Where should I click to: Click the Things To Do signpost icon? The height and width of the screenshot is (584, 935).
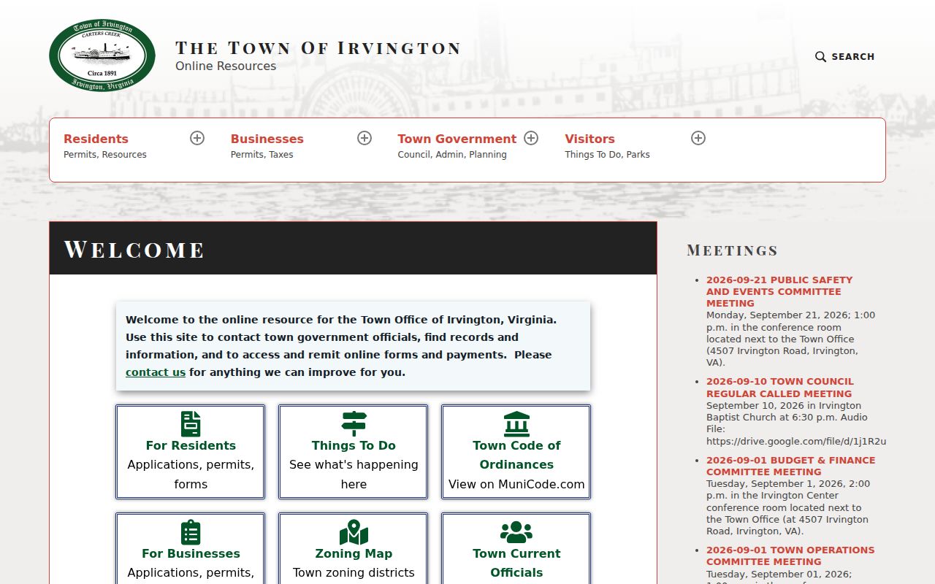pyautogui.click(x=354, y=424)
